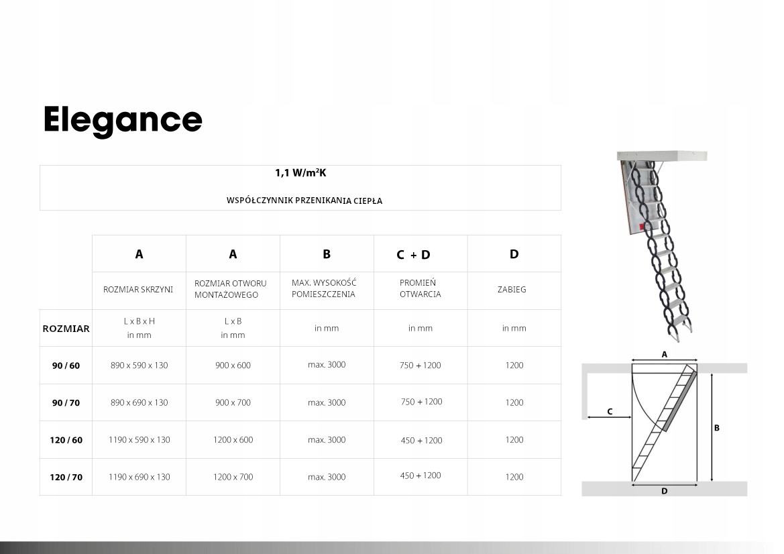Screen dimensions: 784x554
Task: Select the ROZMIAR SKRZYNI column header
Action: pos(138,290)
